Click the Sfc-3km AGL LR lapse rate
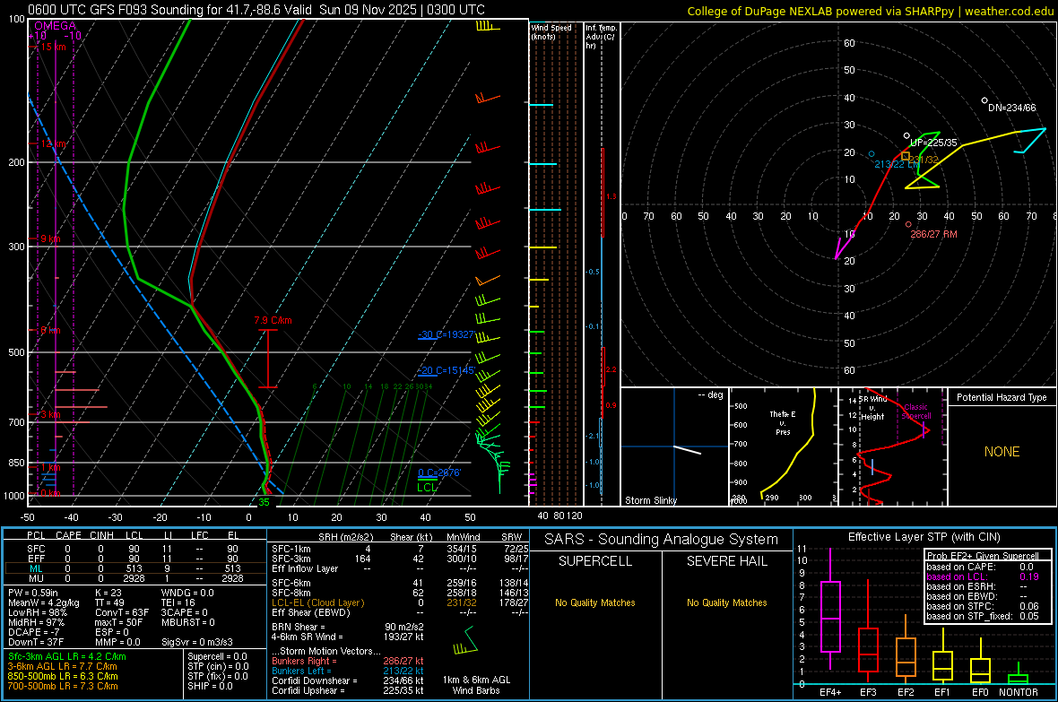 67,656
